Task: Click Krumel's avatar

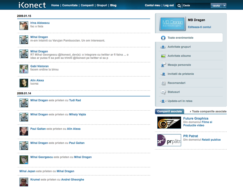Action: pyautogui.click(x=24, y=182)
